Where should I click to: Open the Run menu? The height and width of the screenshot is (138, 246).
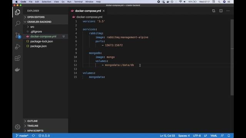click(69, 2)
